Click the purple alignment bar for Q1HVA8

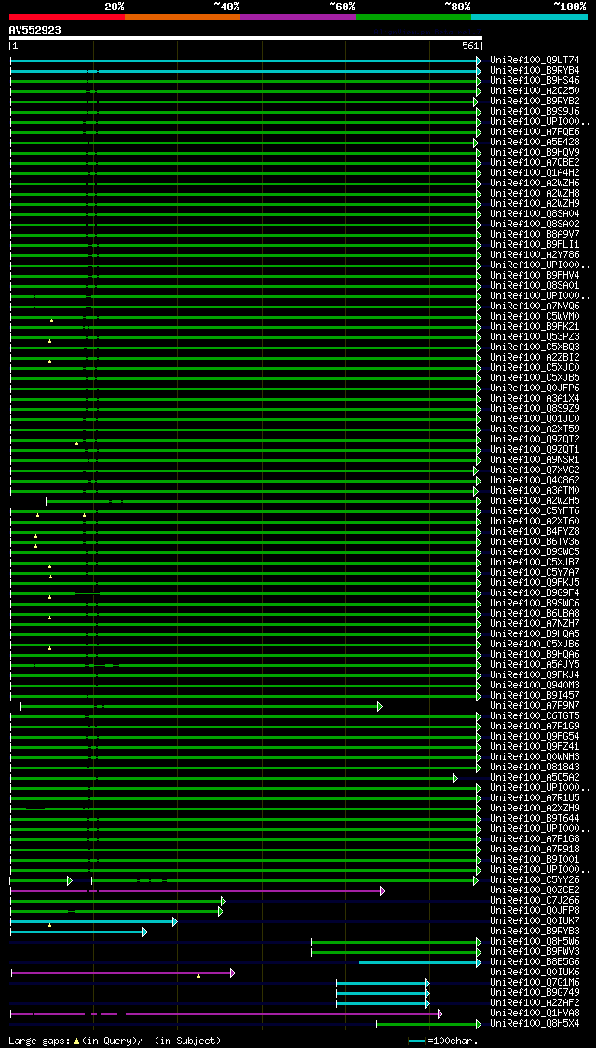[x=226, y=1014]
